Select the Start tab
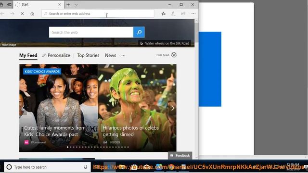Image resolution: width=308 pixels, height=173 pixels. point(38,4)
